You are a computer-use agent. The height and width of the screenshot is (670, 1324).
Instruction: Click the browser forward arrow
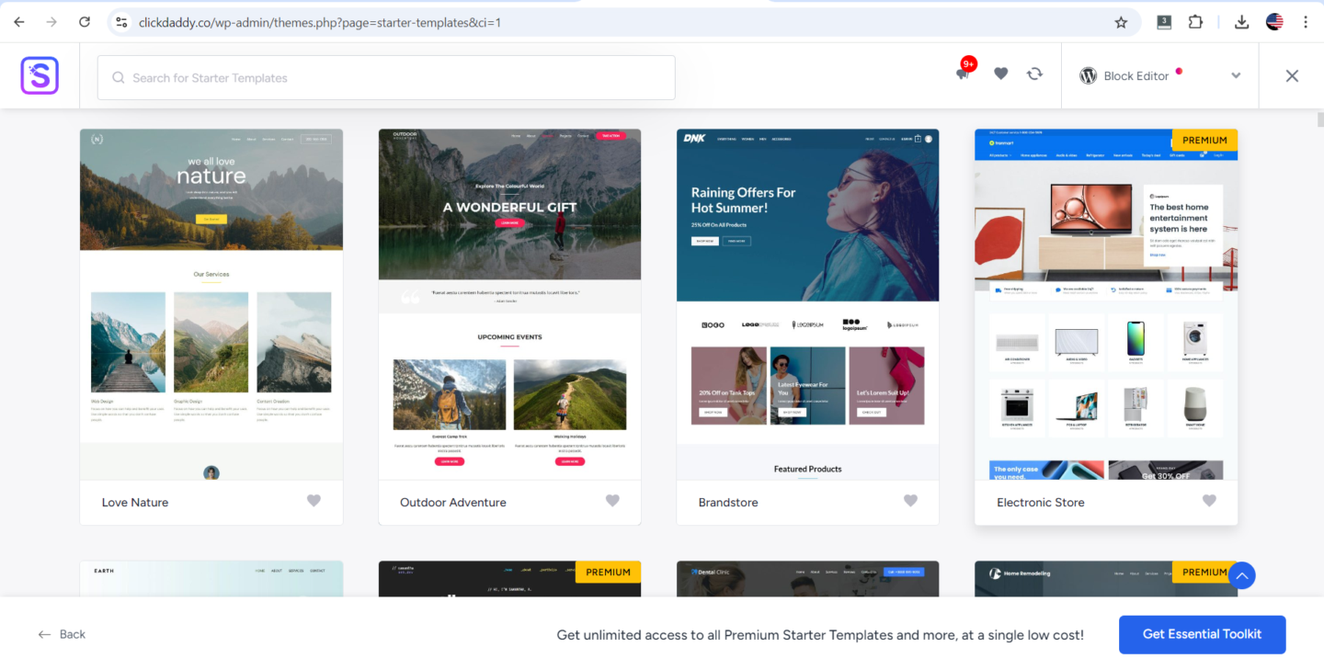coord(51,22)
